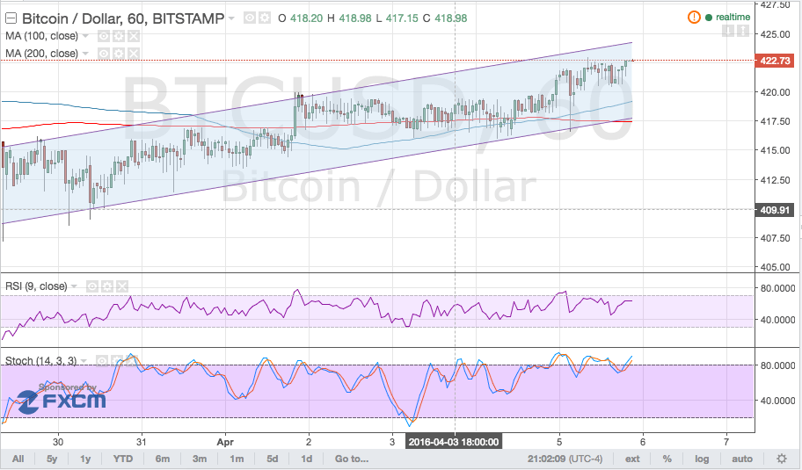The height and width of the screenshot is (470, 802).
Task: Toggle visibility eye for Bitcoin / Dollar series
Action: (x=250, y=18)
